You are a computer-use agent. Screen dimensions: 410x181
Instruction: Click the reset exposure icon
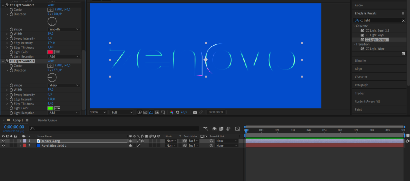(177, 112)
